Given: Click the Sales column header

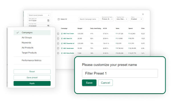Looking at the screenshot, I should (x=117, y=28).
